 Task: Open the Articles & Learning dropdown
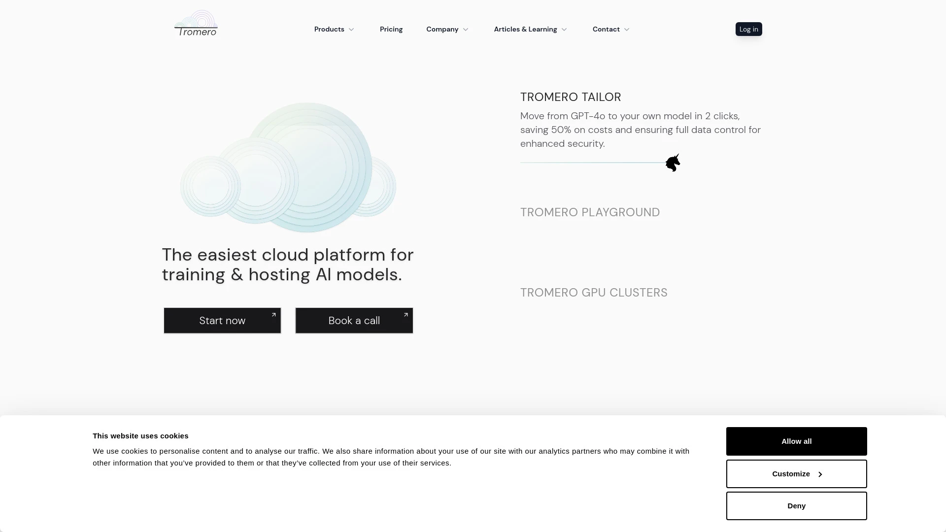tap(530, 29)
